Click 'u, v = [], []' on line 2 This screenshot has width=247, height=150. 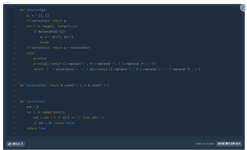click(x=38, y=15)
